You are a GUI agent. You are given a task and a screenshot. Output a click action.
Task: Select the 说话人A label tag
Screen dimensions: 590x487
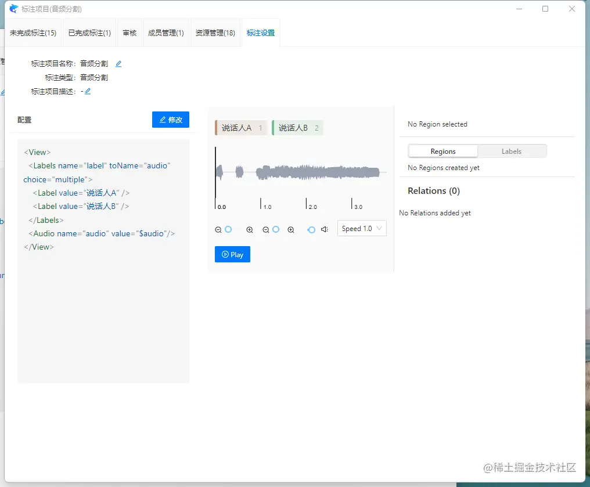coord(241,128)
